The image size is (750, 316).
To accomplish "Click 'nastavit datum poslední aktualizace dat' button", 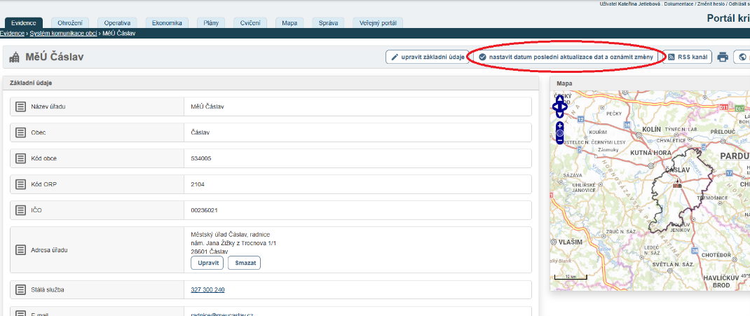I will point(566,57).
